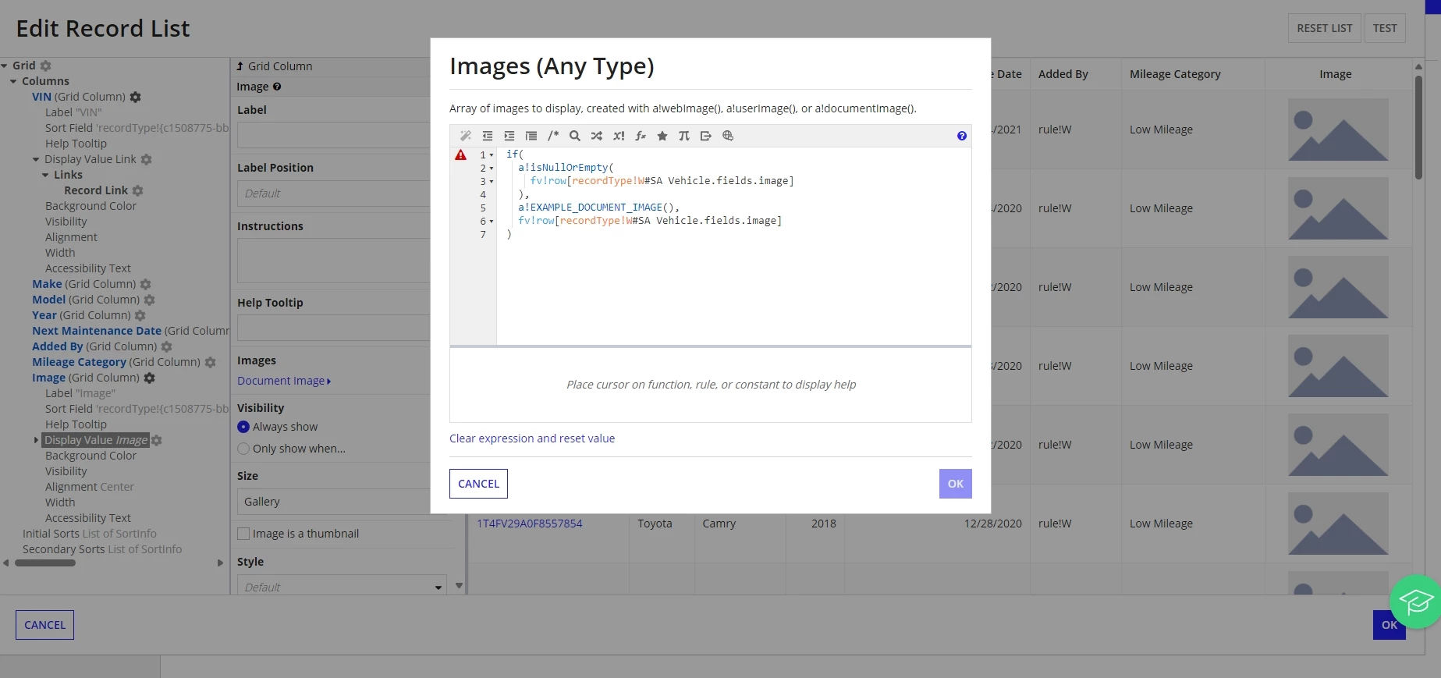The height and width of the screenshot is (678, 1441).
Task: Click the gear next to Make column
Action: (146, 284)
